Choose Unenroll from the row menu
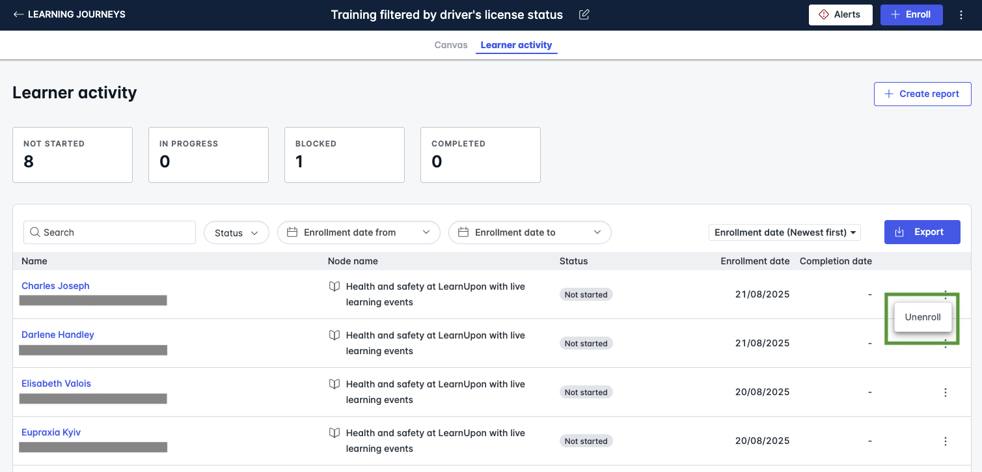The image size is (982, 472). pyautogui.click(x=923, y=317)
